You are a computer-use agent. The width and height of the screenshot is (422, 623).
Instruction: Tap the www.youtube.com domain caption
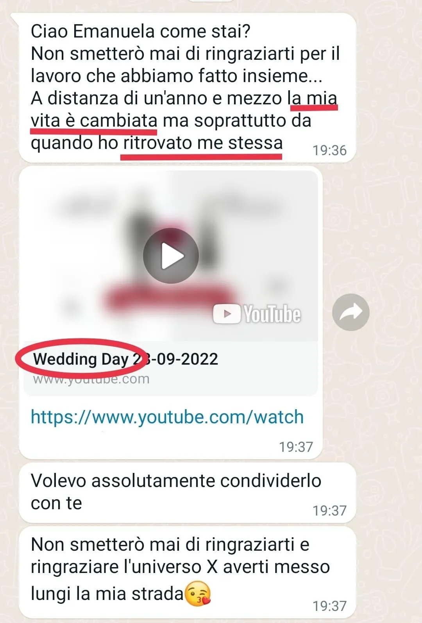point(91,379)
